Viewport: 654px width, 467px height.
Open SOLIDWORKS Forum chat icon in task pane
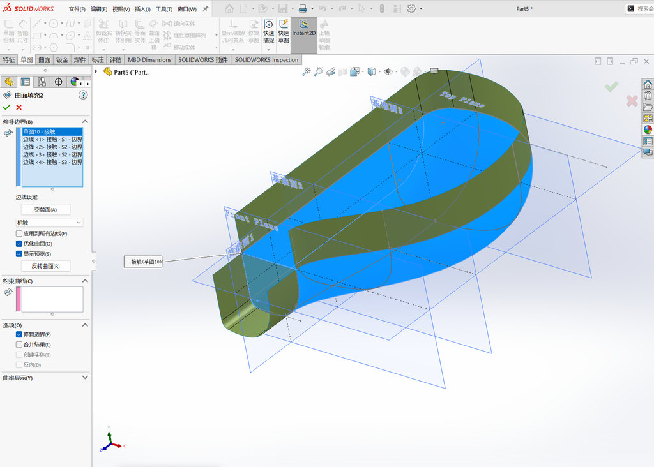click(648, 152)
